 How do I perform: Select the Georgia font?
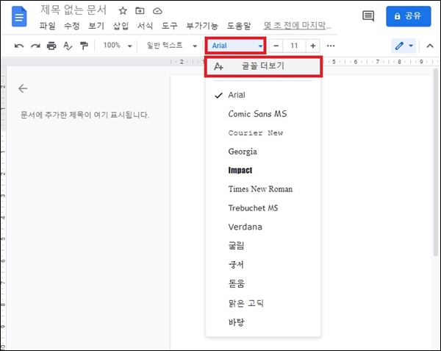click(x=263, y=152)
